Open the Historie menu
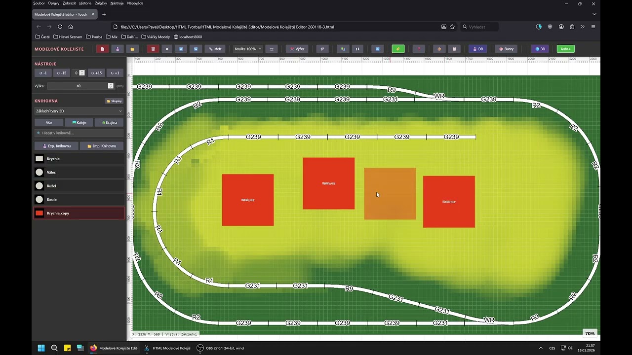This screenshot has height=355, width=632. click(85, 3)
